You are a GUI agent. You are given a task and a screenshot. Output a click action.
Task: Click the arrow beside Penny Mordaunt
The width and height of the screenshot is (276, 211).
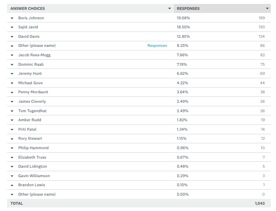13,92
